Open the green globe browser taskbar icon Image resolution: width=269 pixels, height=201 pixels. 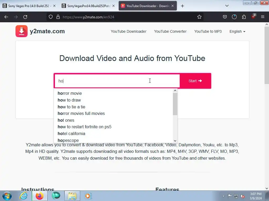coord(56,196)
